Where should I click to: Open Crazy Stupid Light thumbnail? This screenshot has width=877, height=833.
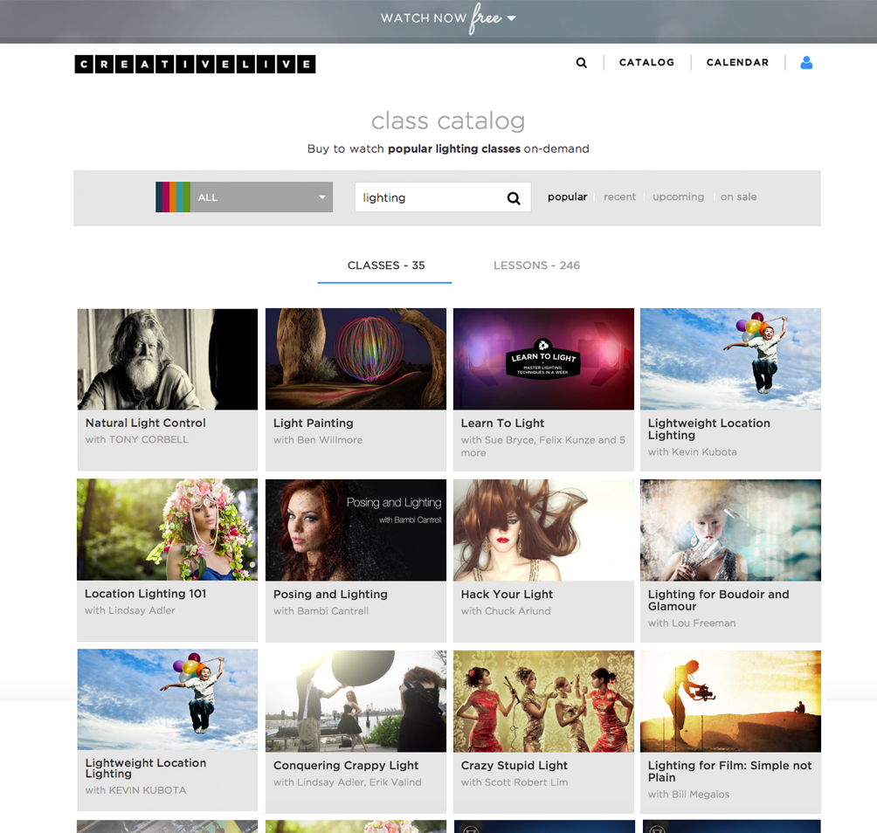coord(543,701)
